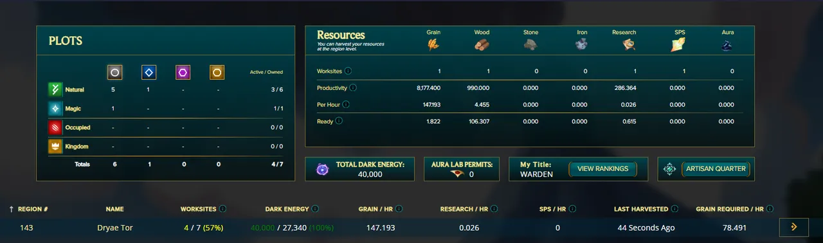Sort table by RESEARCH / HR column header
Viewport: 823px width, 243px height.
(x=465, y=209)
